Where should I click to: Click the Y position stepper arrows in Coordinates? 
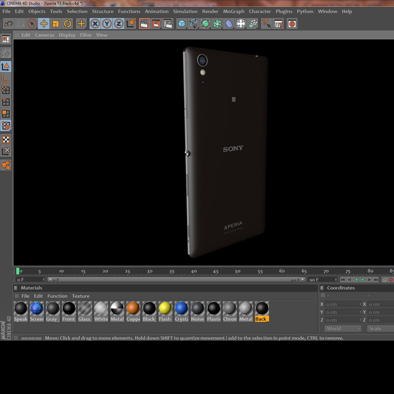(360, 312)
